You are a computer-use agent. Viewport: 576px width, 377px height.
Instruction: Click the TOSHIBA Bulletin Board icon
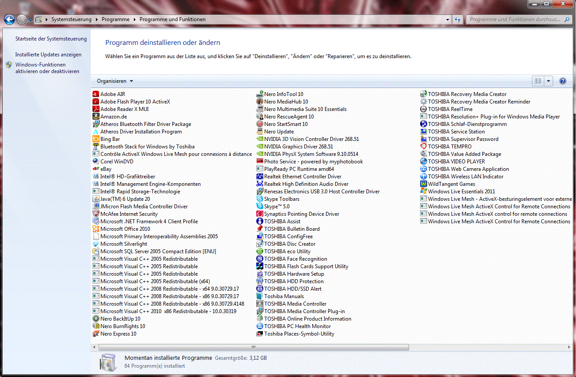click(260, 229)
